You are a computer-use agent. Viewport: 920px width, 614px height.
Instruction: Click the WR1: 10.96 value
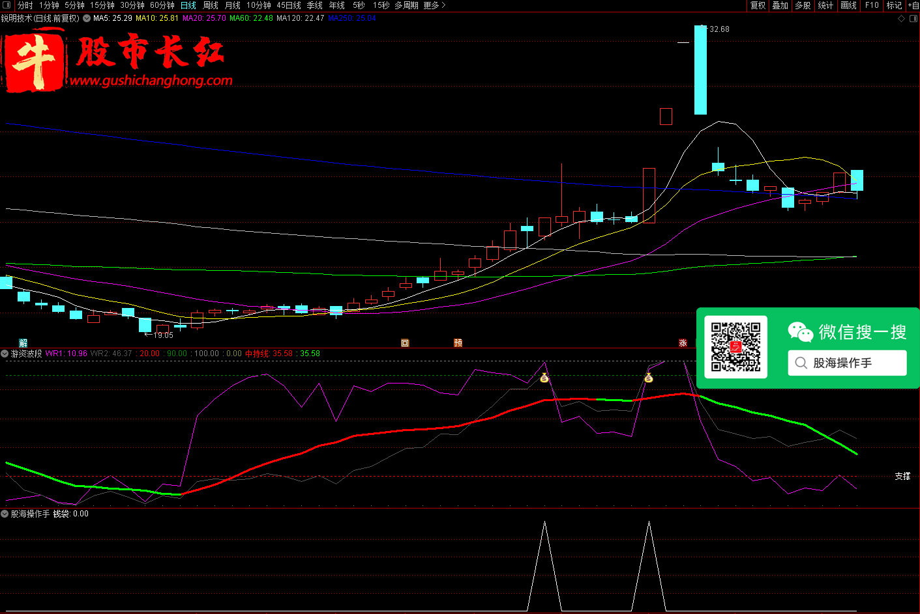(66, 354)
